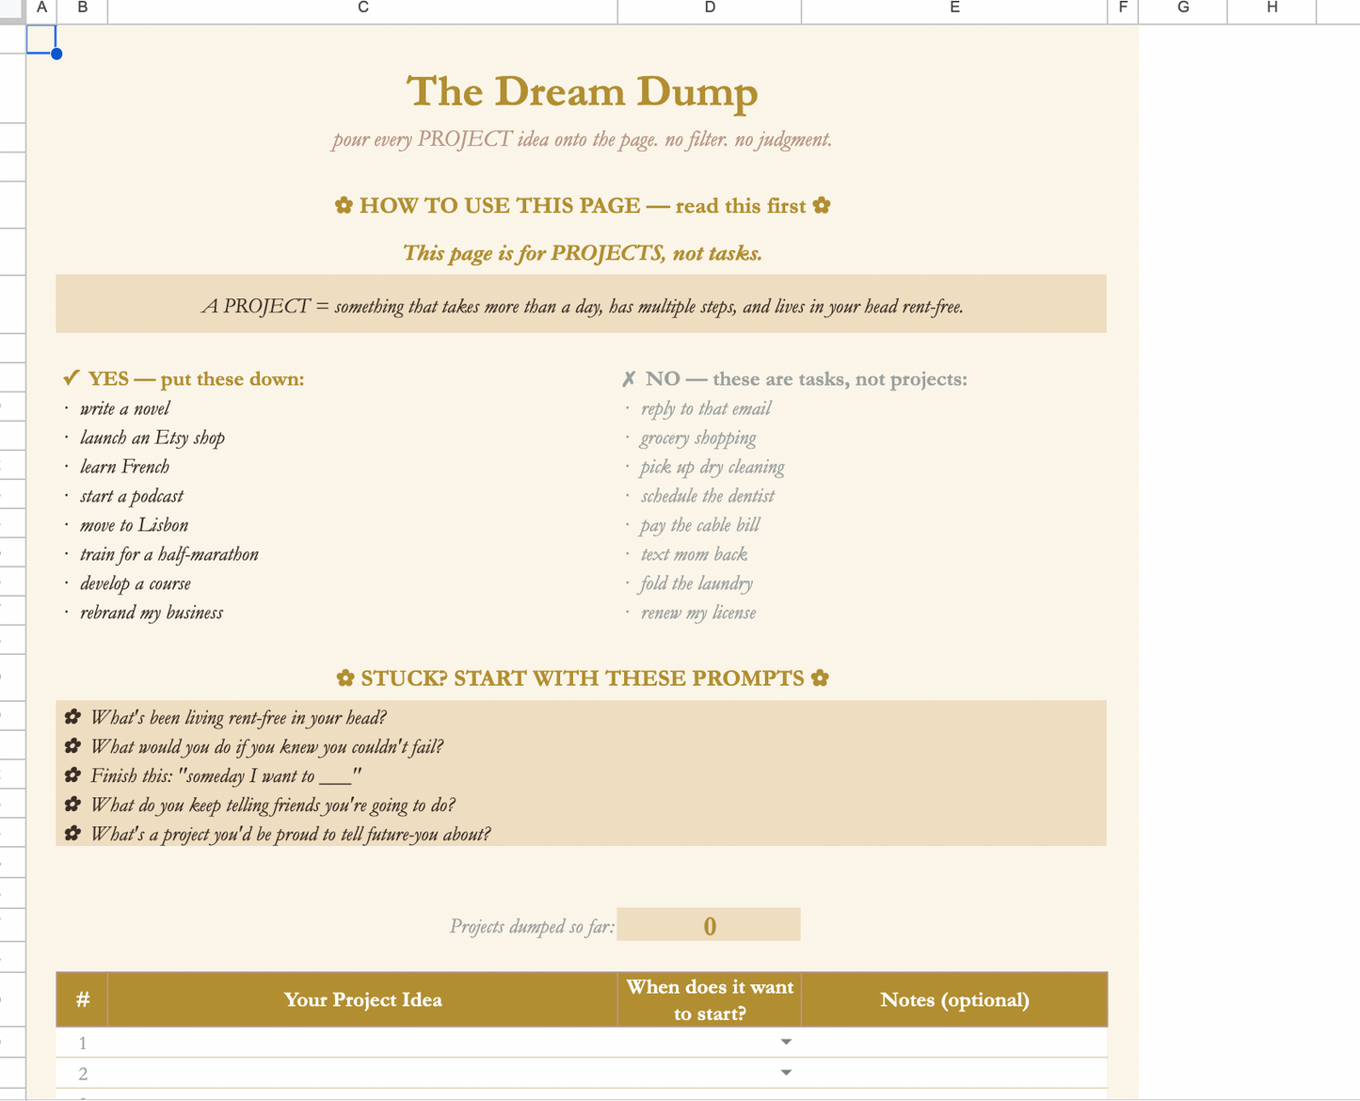Viewport: 1360px width, 1101px height.
Task: Click 'rebrand my business' example
Action: pyautogui.click(x=152, y=613)
